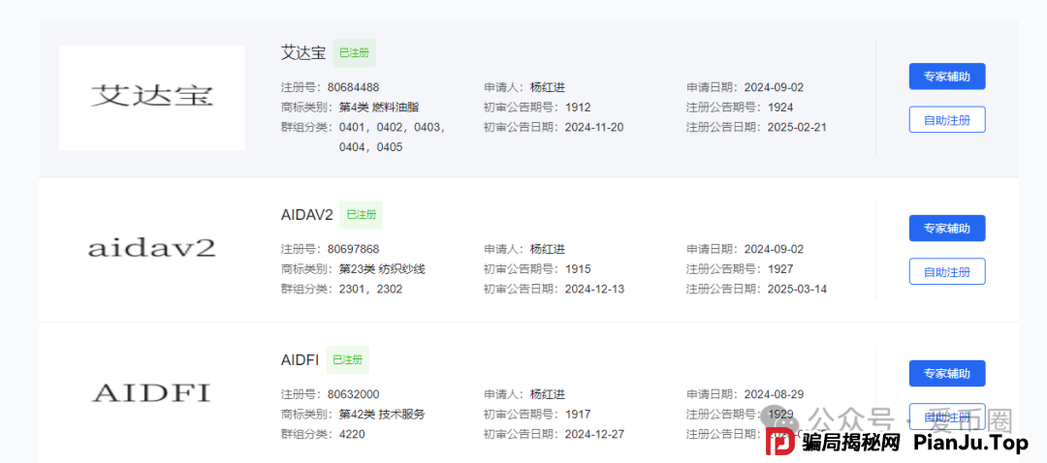Click 第4类 燃料油脂 category text

pyautogui.click(x=379, y=108)
